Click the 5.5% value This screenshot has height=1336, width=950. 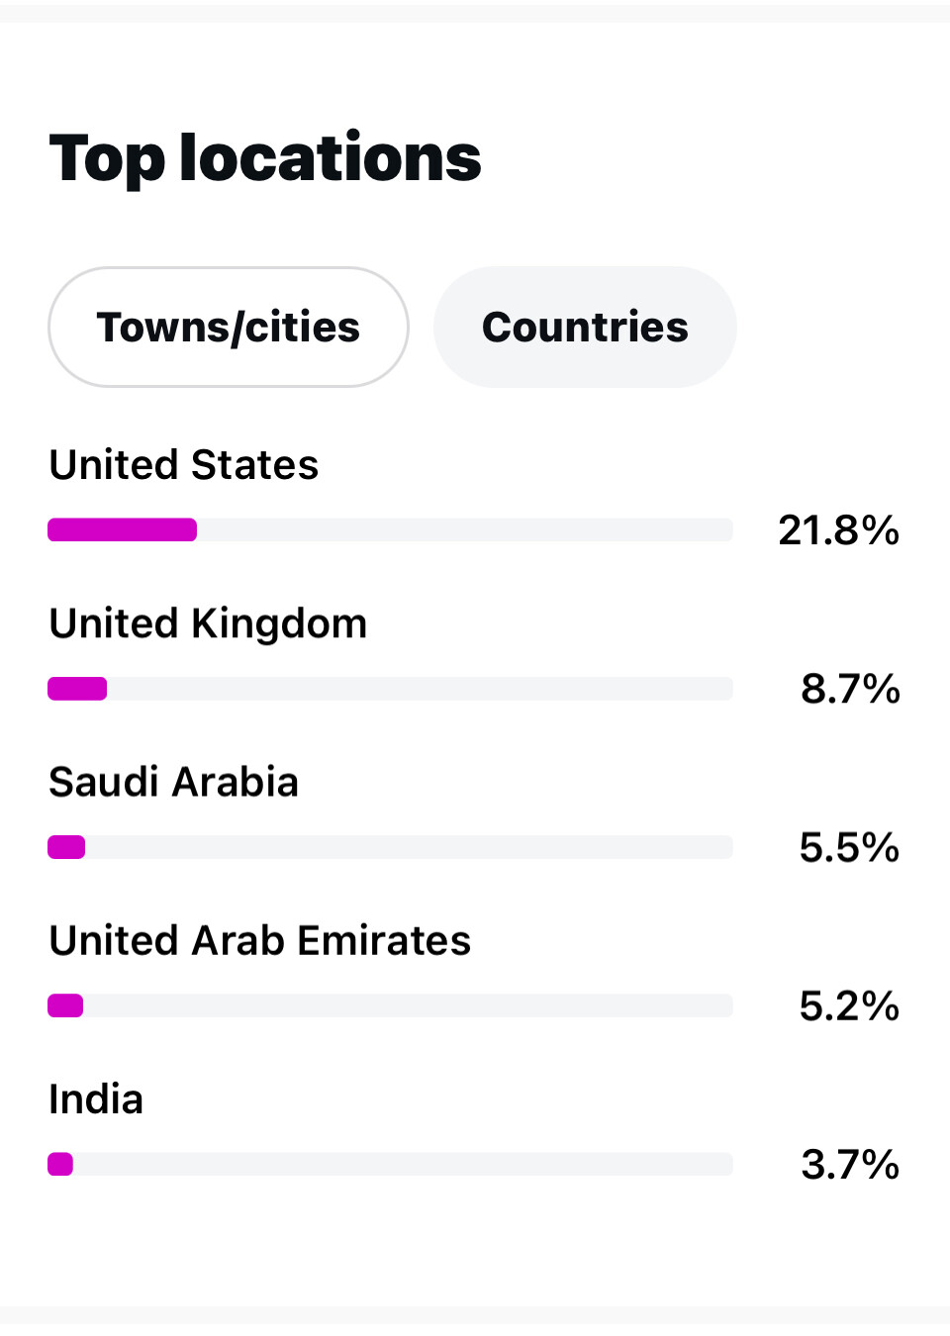click(849, 847)
